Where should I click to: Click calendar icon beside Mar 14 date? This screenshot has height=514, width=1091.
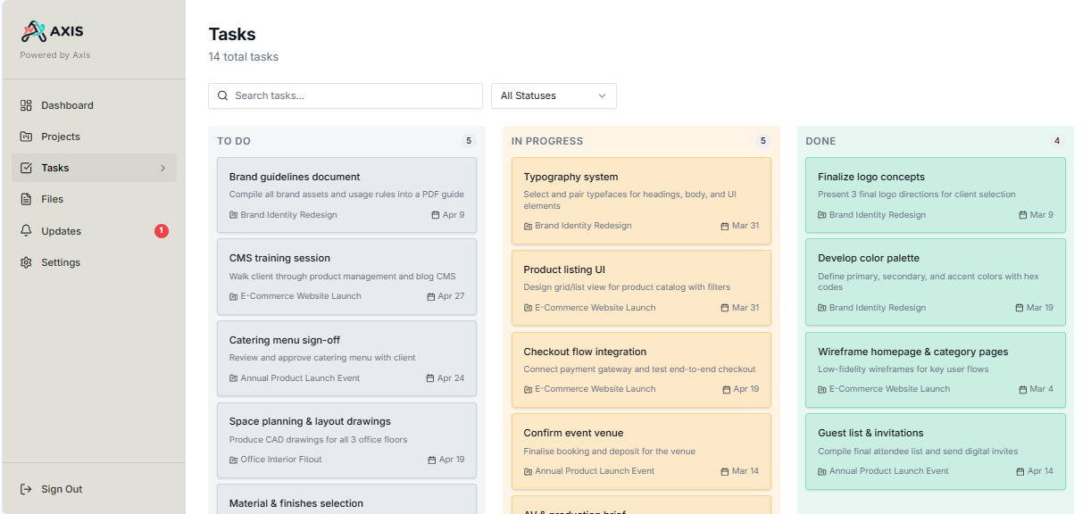726,471
